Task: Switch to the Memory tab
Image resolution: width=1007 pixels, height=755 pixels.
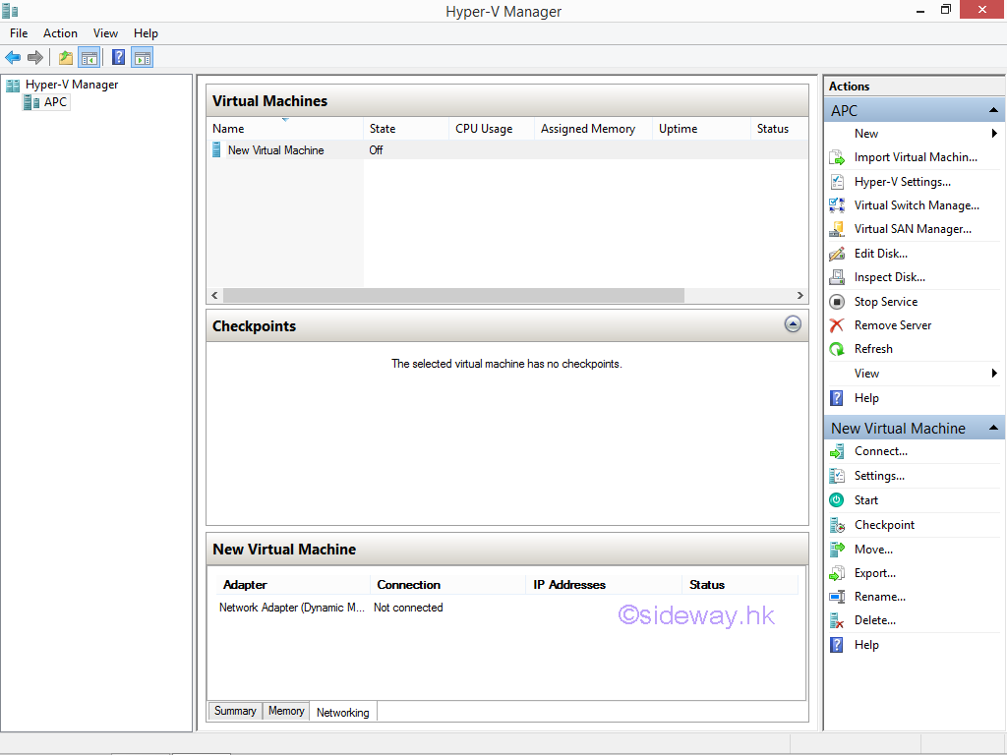Action: click(286, 711)
